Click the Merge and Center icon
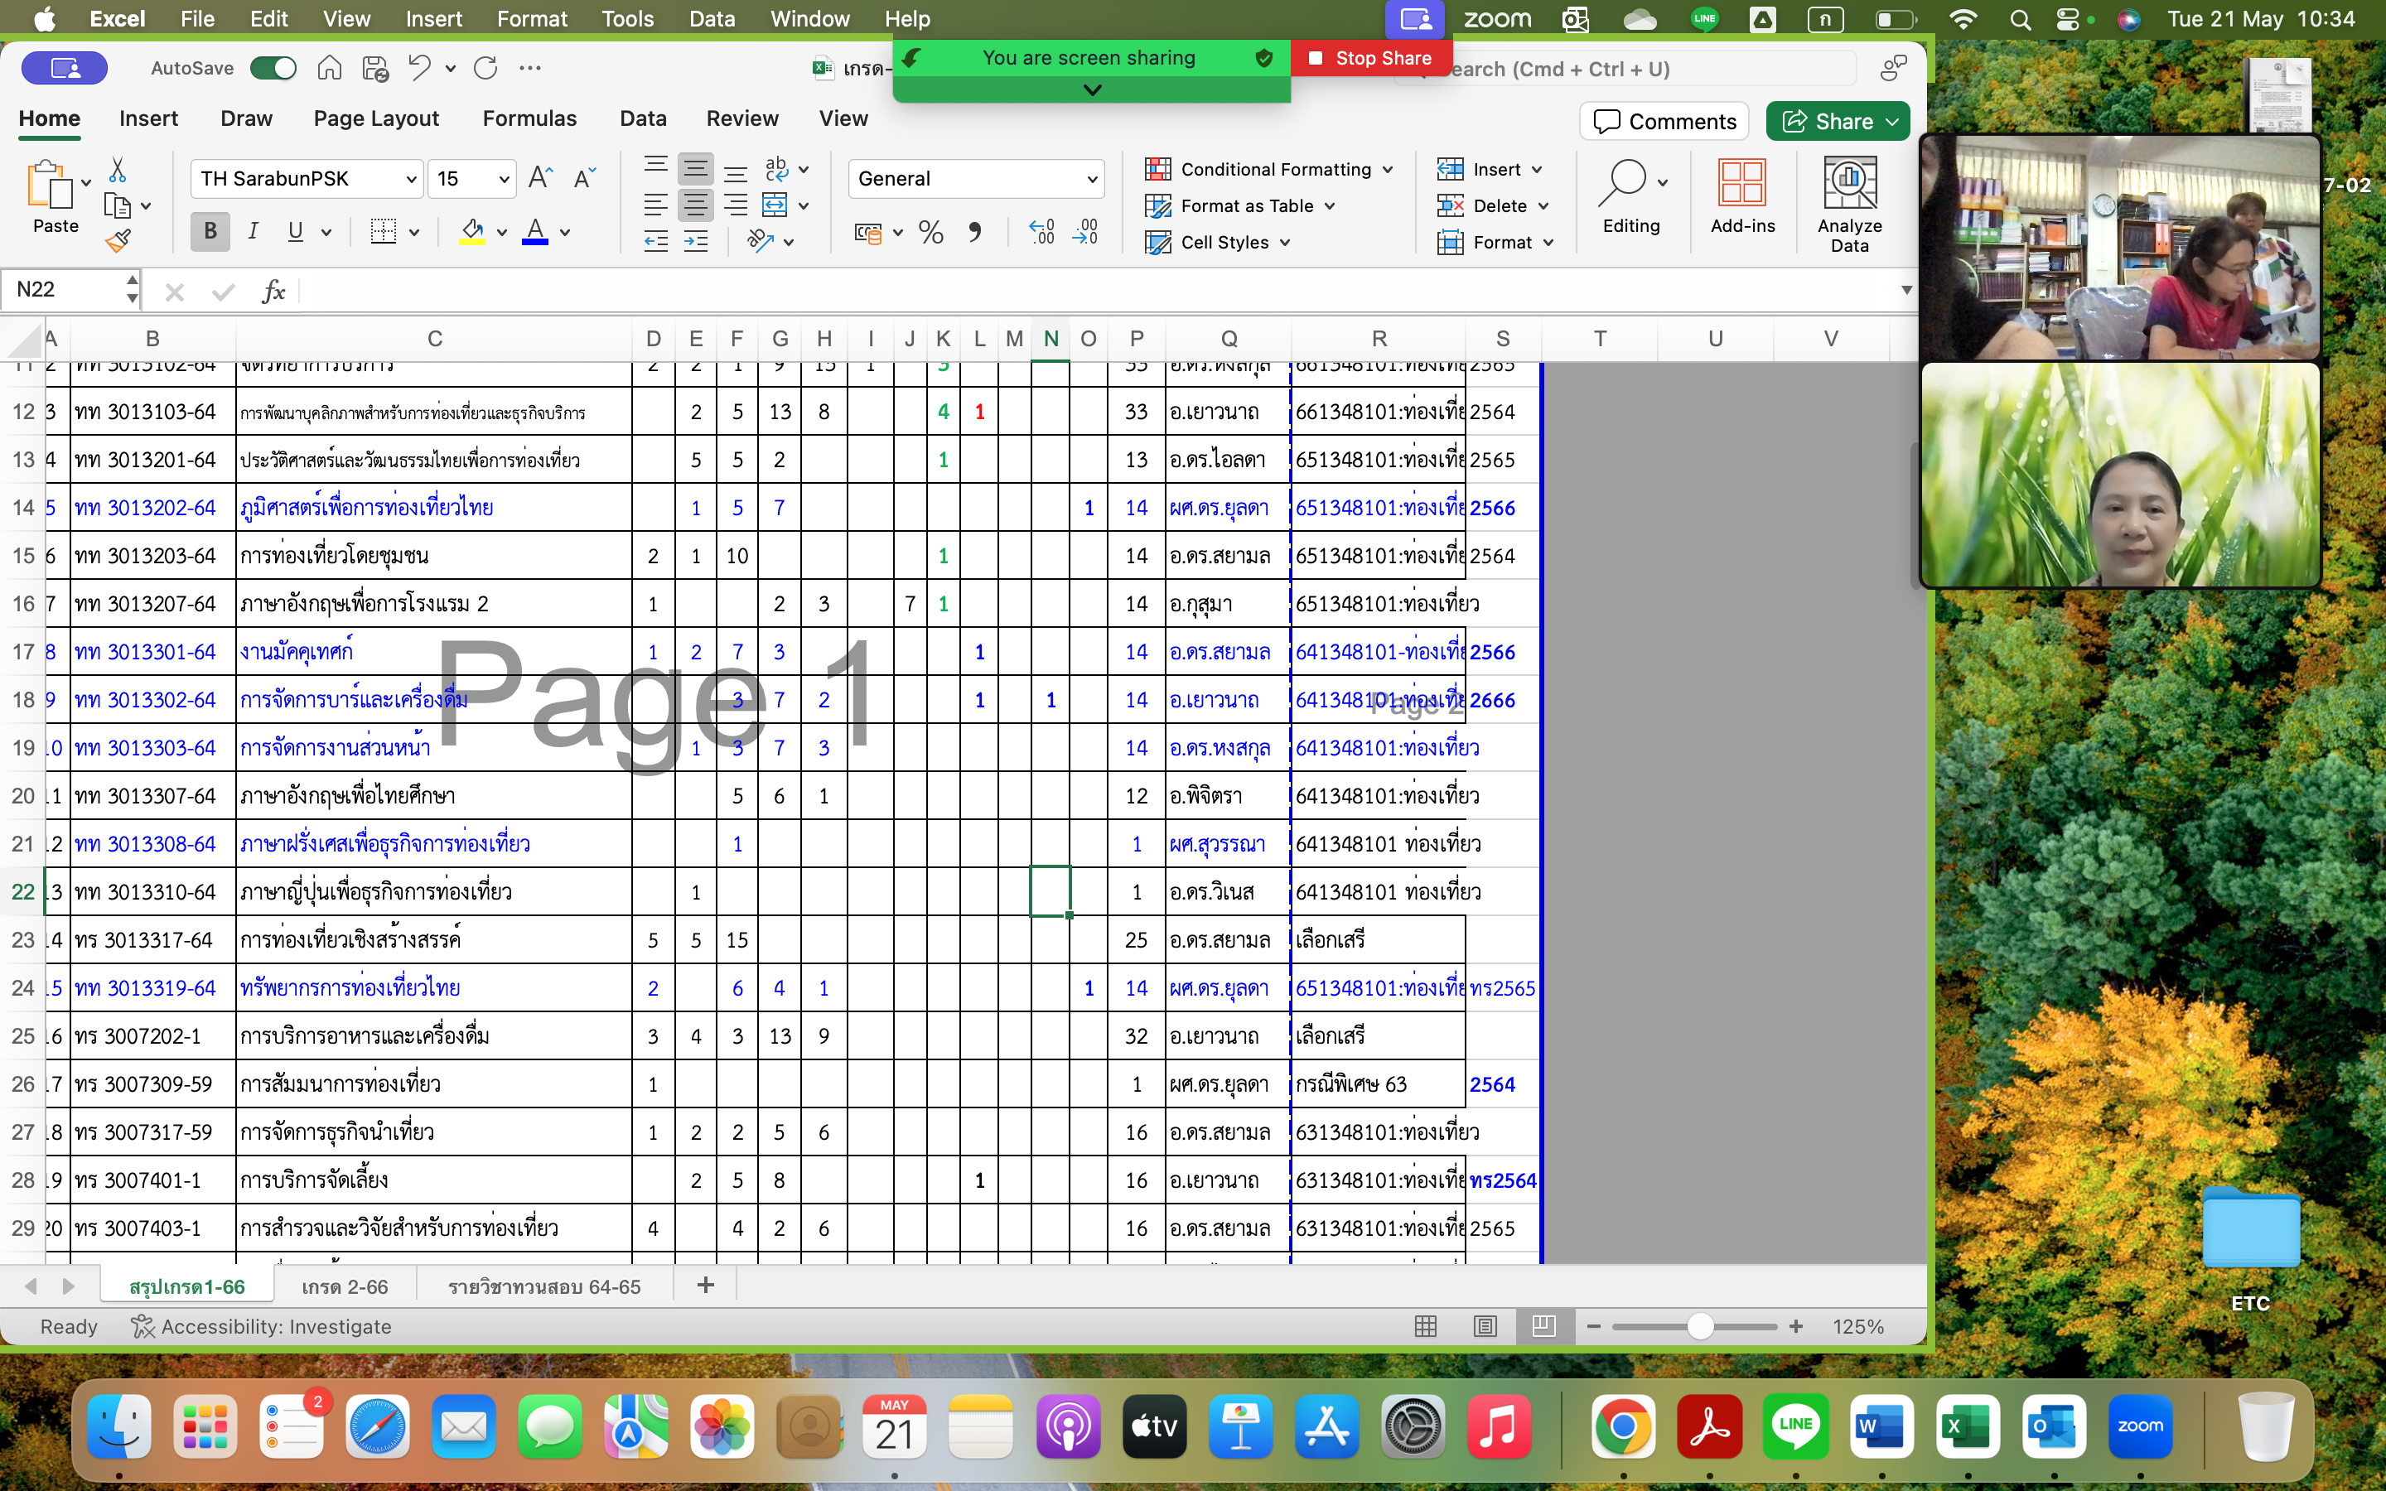 (x=775, y=205)
